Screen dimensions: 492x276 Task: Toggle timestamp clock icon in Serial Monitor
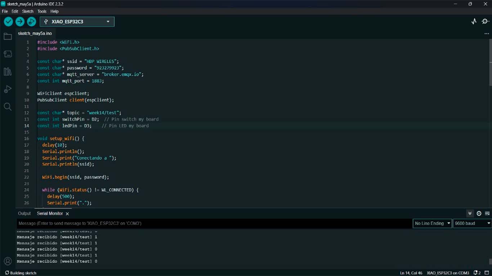coord(479,213)
